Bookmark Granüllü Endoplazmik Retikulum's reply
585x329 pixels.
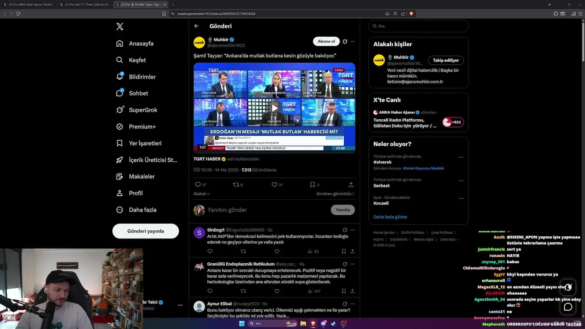[344, 291]
